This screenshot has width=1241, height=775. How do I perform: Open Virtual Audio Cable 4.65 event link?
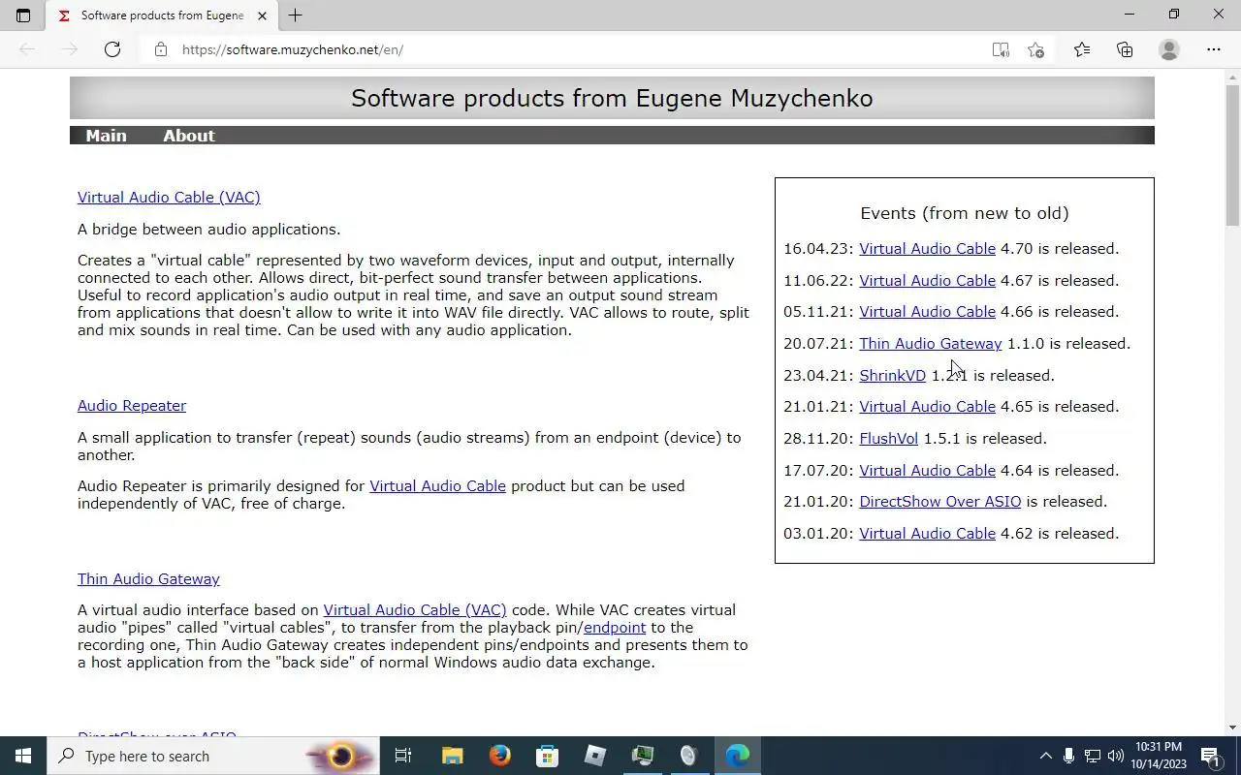(x=927, y=407)
